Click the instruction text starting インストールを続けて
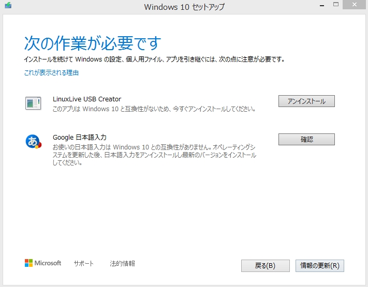Viewport: 368px width, 287px height. coord(154,59)
